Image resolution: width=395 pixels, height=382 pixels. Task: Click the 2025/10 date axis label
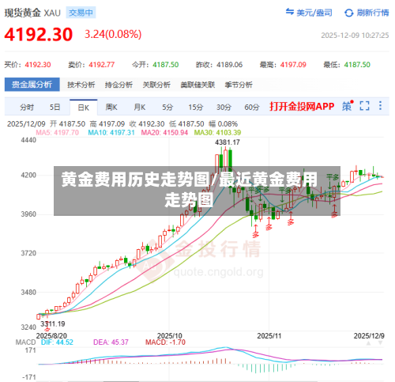pyautogui.click(x=170, y=336)
